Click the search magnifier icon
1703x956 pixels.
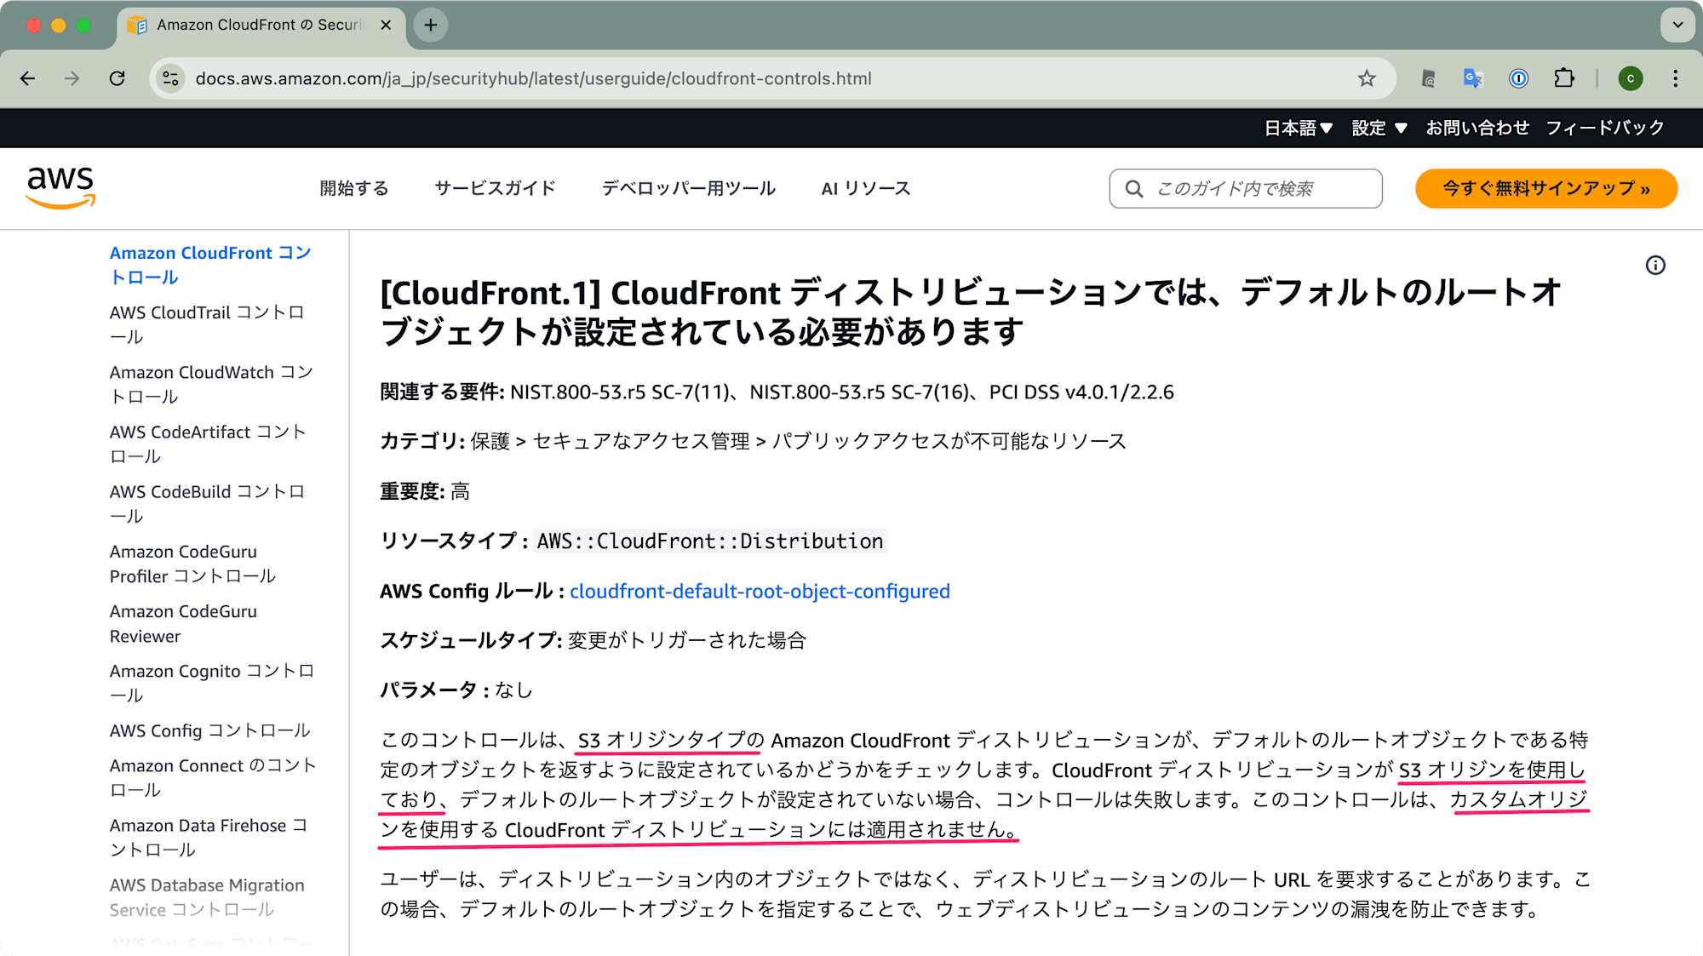point(1134,188)
